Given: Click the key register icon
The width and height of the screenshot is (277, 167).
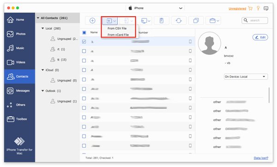Looking at the screenshot, I should pyautogui.click(x=258, y=8).
